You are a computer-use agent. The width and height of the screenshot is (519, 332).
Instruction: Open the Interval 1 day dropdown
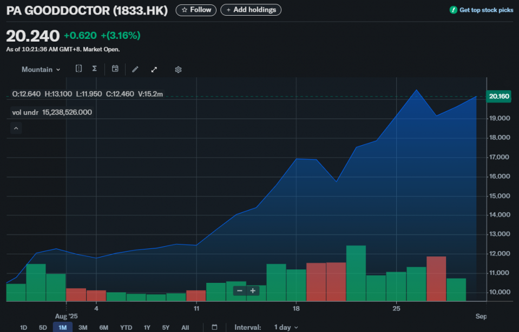coord(286,327)
